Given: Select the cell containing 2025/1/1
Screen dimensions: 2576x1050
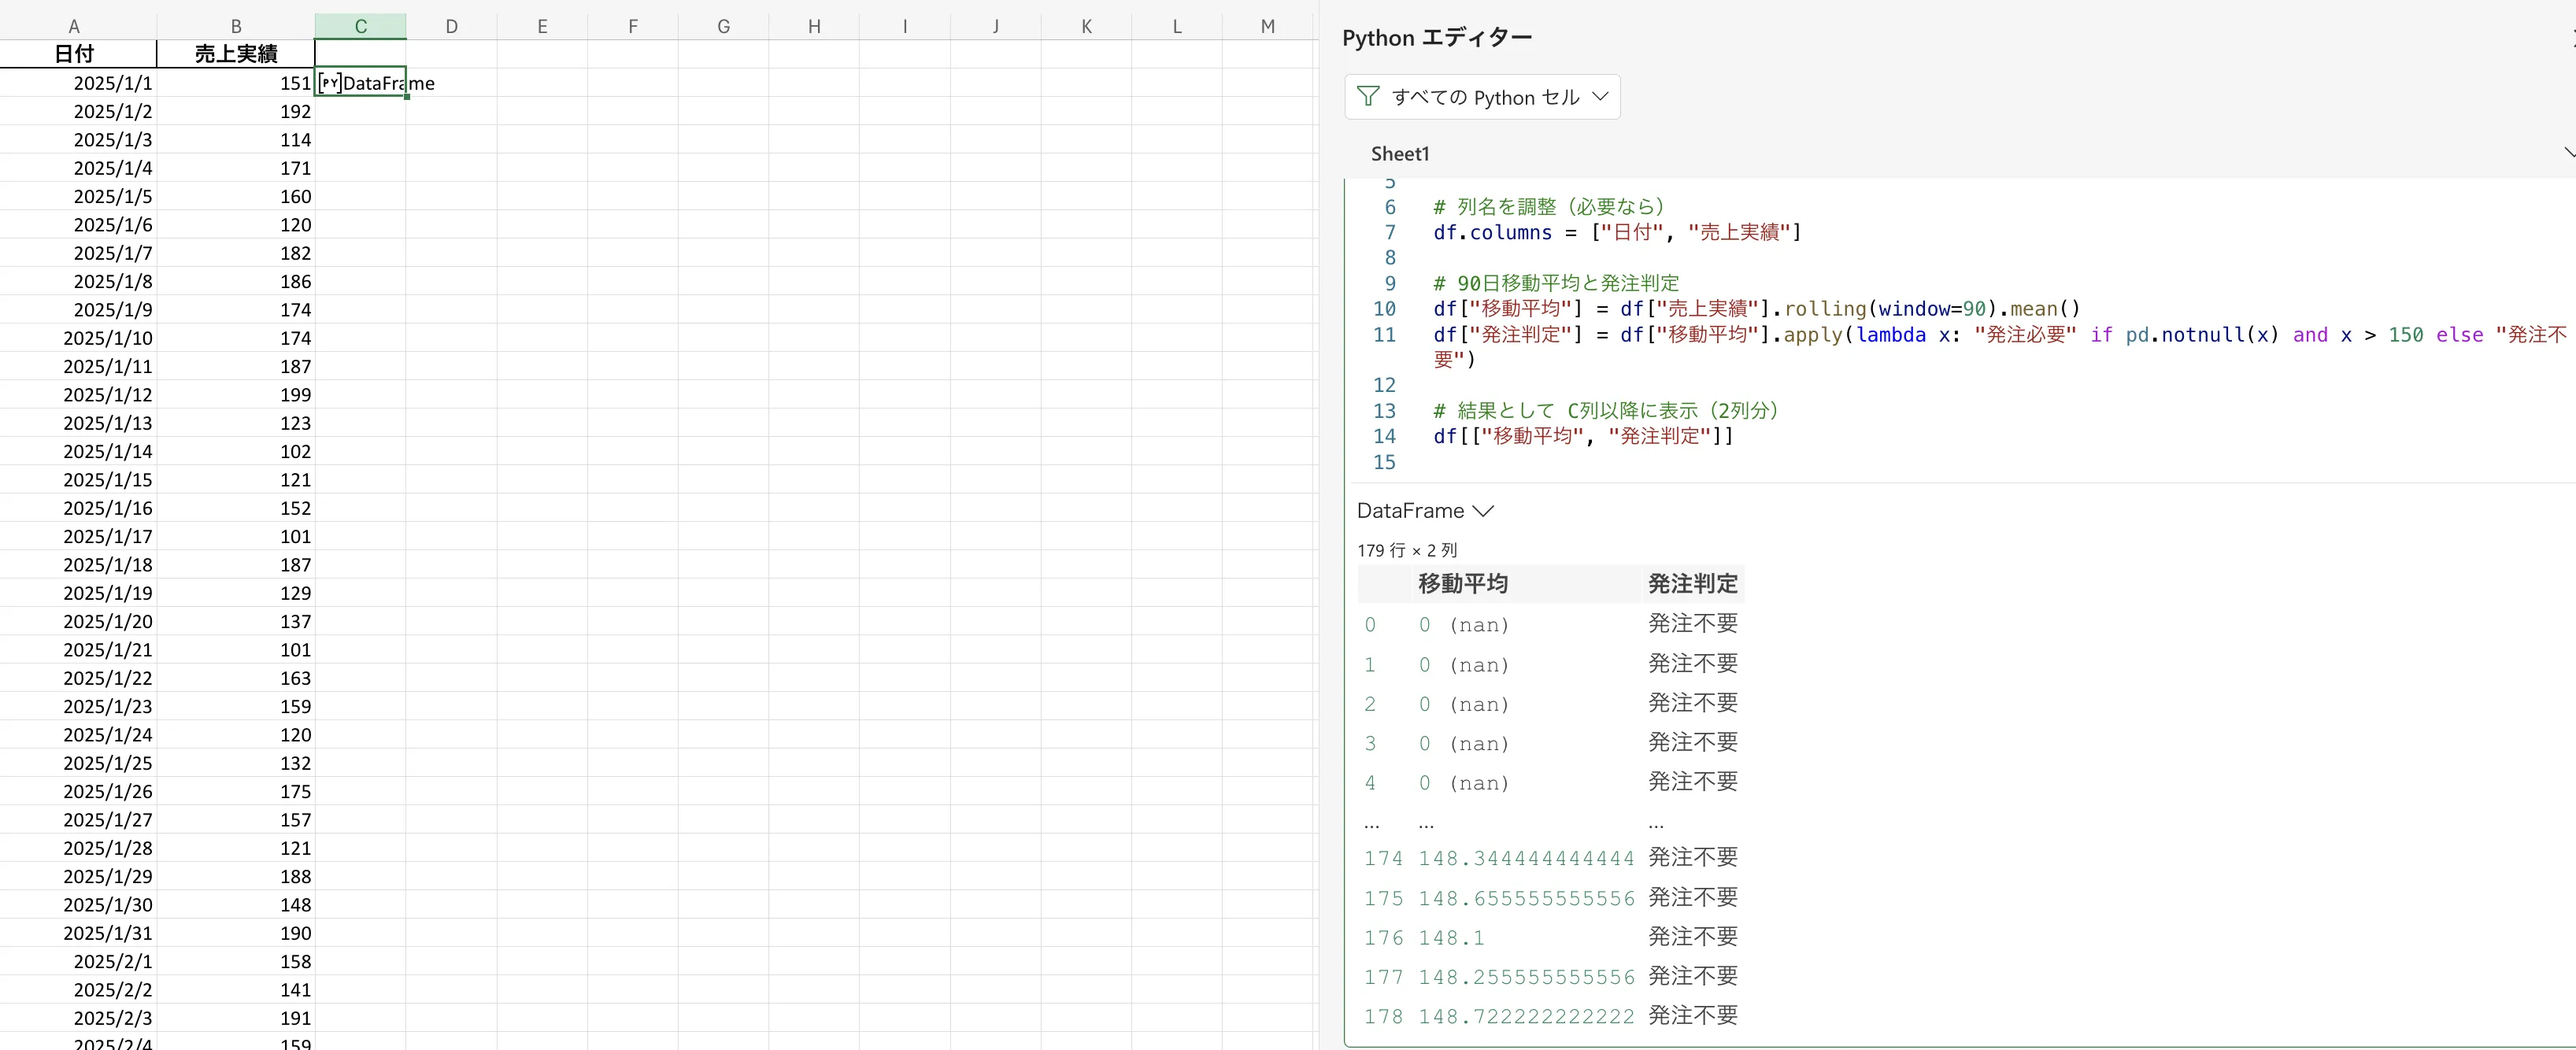Looking at the screenshot, I should tap(78, 83).
